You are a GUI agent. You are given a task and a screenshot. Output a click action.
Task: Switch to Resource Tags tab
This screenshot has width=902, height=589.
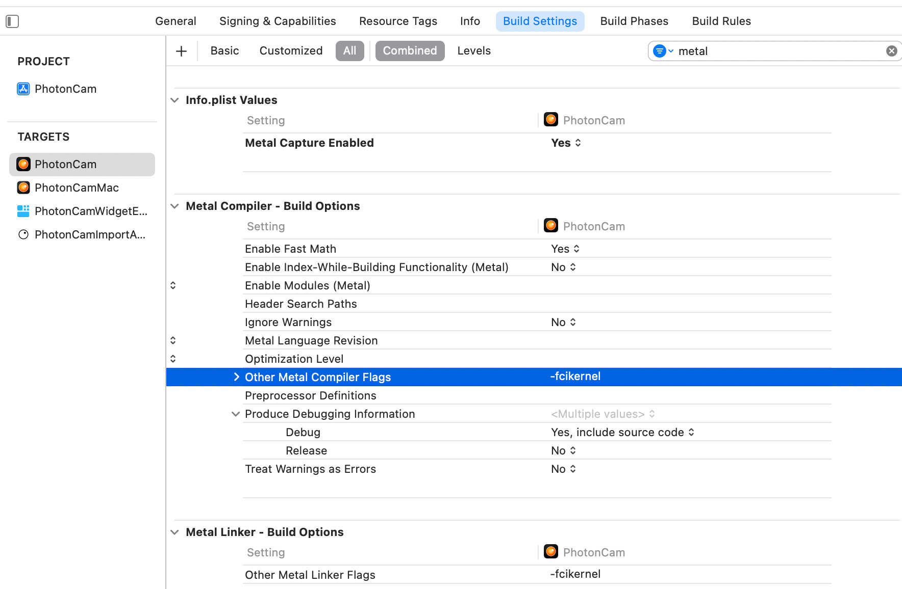pyautogui.click(x=398, y=21)
